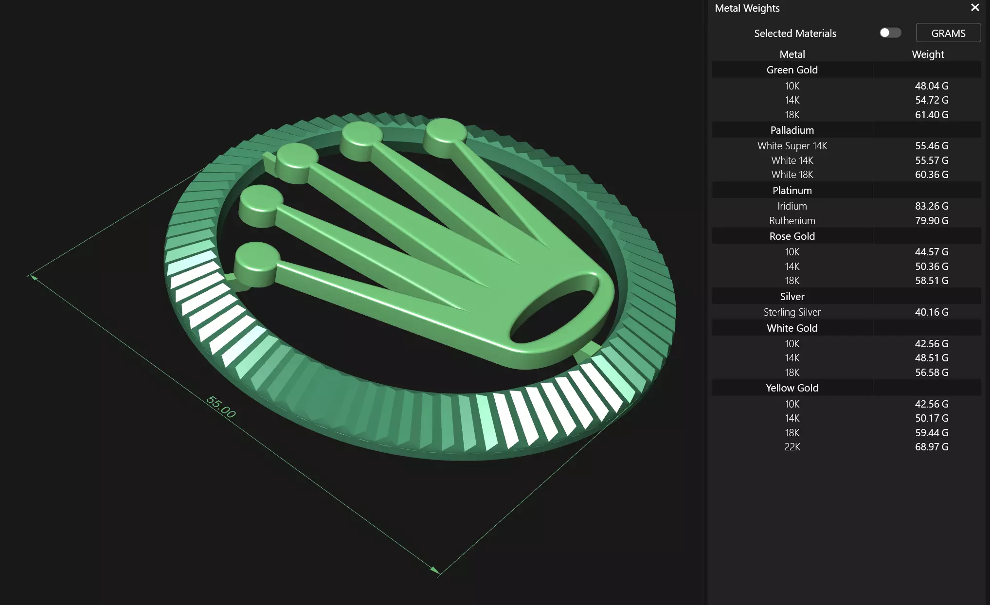This screenshot has height=605, width=990.
Task: Click the Weight column header
Action: click(928, 54)
